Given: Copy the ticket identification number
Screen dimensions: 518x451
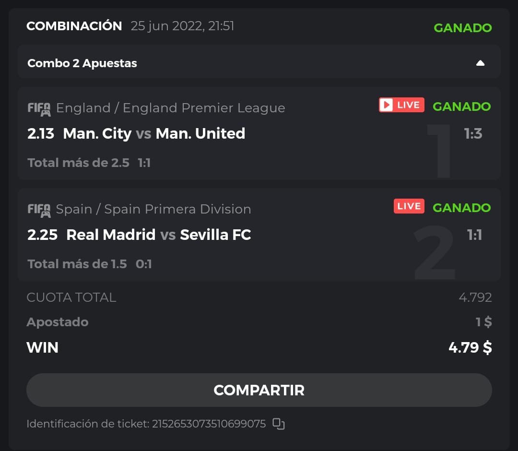Looking at the screenshot, I should (278, 424).
